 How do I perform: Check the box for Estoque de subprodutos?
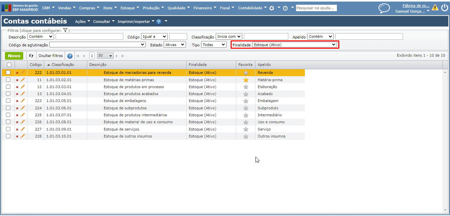click(x=8, y=108)
